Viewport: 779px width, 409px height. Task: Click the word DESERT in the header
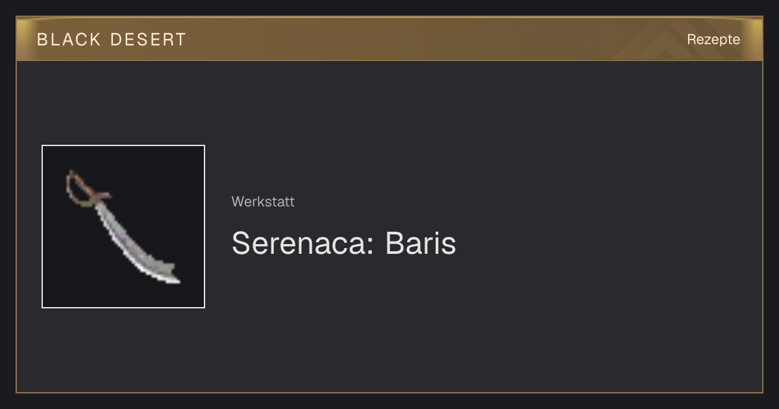(148, 40)
